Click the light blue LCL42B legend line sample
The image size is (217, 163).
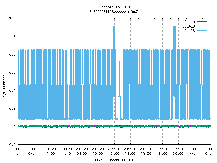click(202, 31)
